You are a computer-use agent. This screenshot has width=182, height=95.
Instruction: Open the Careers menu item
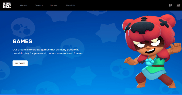point(39,5)
